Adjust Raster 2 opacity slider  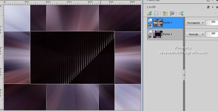(x=212, y=23)
